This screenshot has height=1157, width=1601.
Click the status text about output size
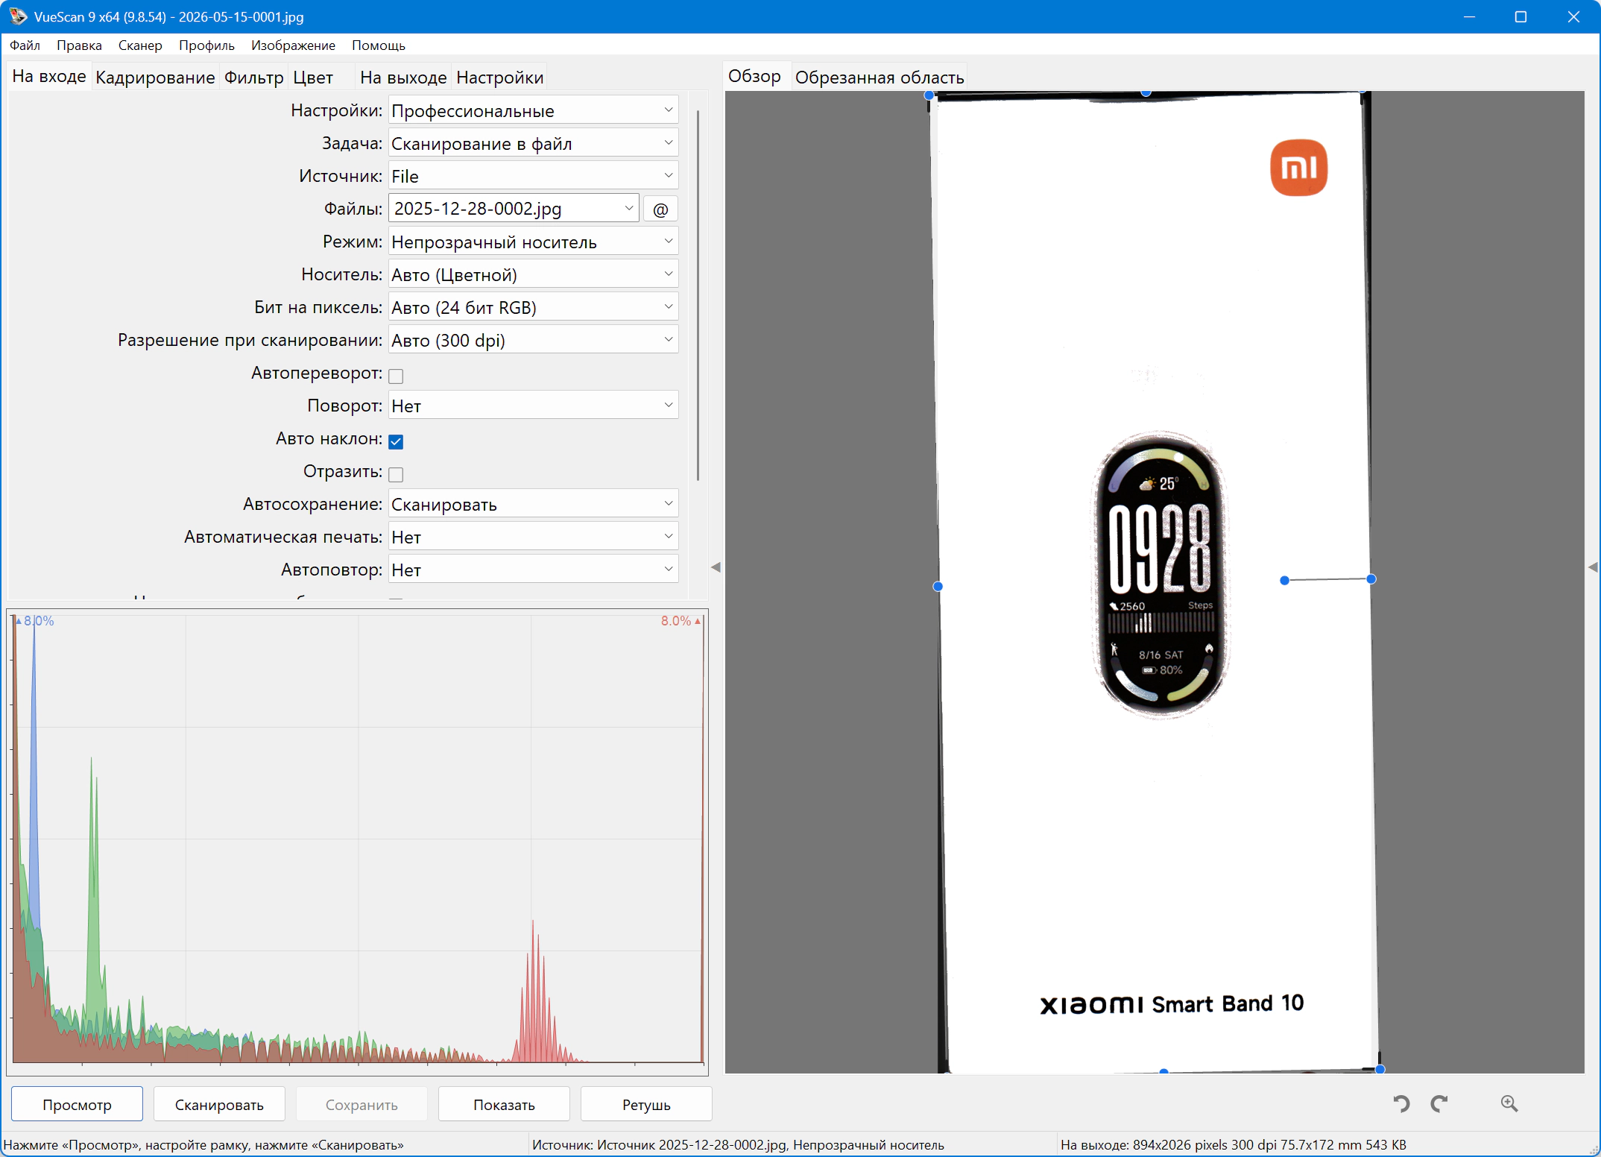[x=1233, y=1145]
